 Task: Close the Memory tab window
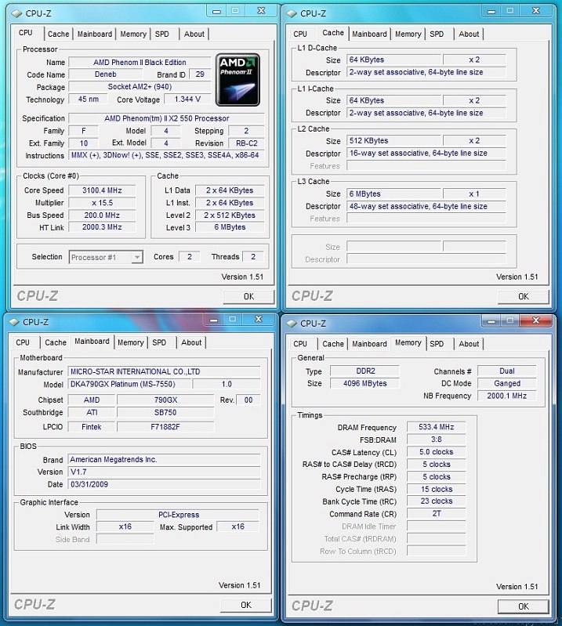(x=535, y=320)
